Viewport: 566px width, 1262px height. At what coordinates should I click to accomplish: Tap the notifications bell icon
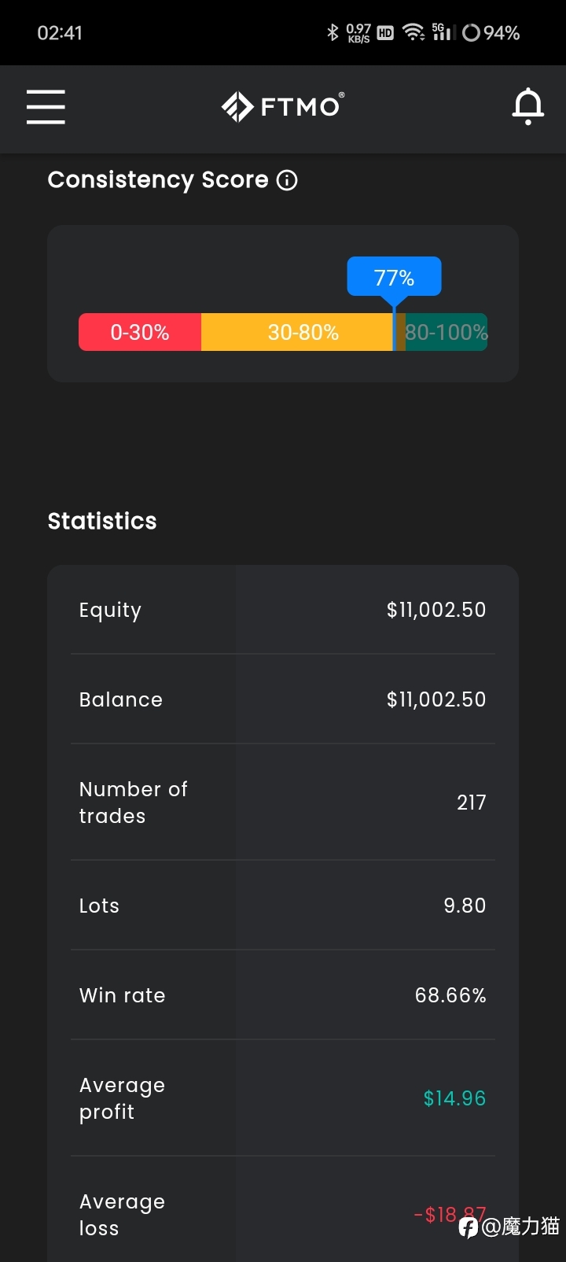coord(528,106)
